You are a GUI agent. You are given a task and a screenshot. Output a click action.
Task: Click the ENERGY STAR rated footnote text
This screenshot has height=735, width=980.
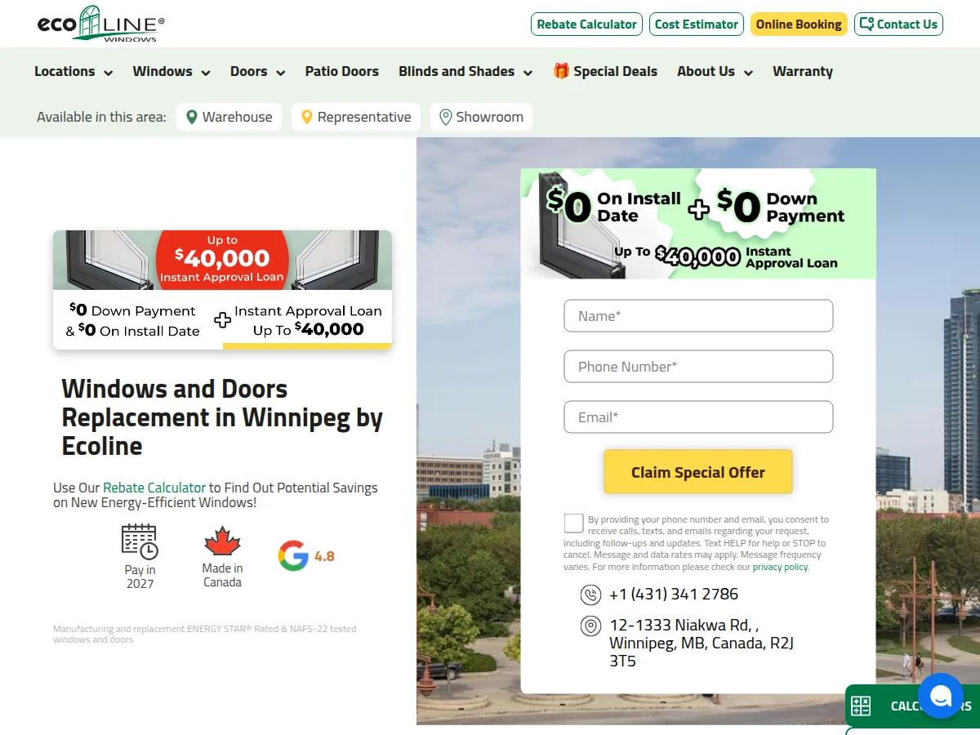(x=204, y=634)
